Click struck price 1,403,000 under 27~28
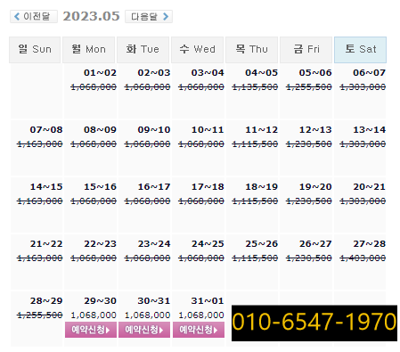The height and width of the screenshot is (352, 400). pos(363,258)
